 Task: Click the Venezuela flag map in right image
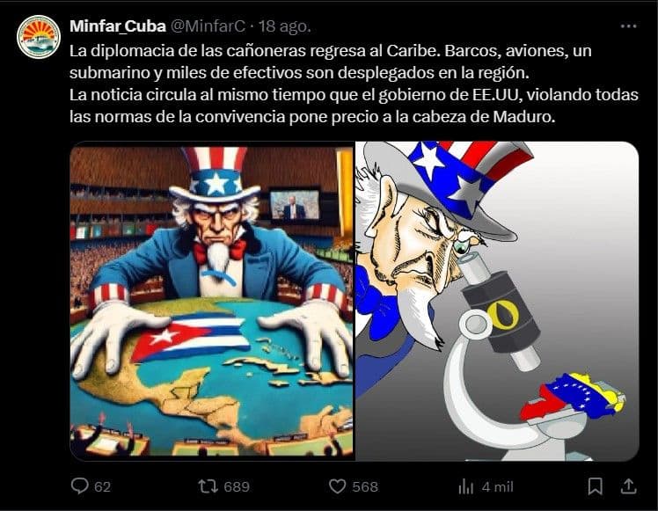coord(573,396)
